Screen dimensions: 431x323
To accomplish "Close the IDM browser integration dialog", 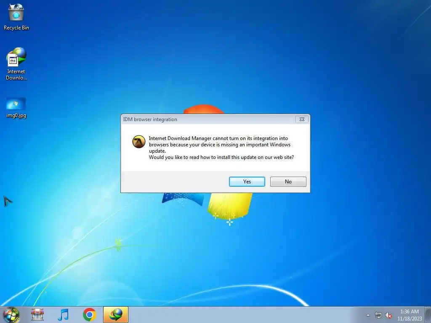I will [x=302, y=119].
